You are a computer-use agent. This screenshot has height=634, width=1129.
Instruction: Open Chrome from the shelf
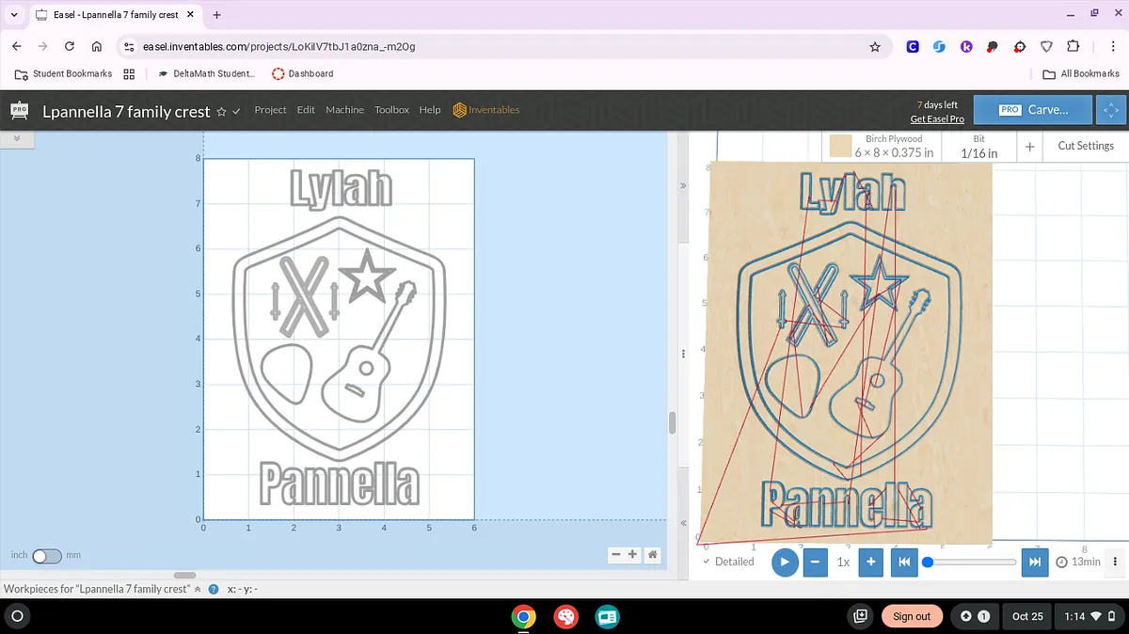point(524,616)
